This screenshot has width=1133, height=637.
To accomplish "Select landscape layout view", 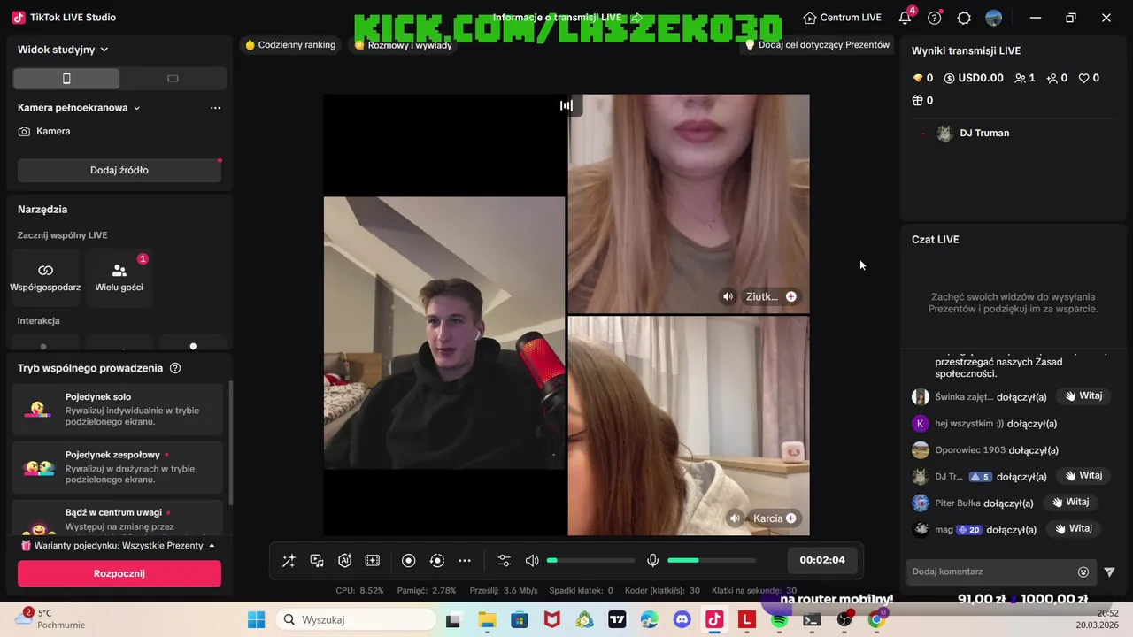I will tap(173, 79).
